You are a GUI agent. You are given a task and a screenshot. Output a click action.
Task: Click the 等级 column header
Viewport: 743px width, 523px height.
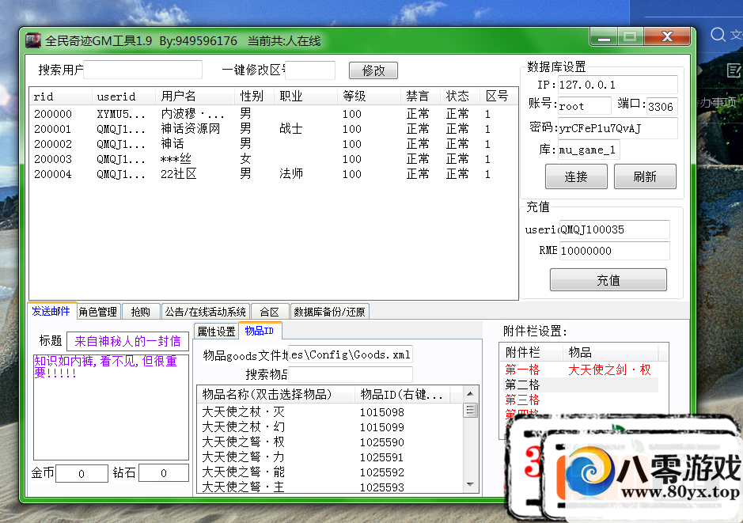370,97
